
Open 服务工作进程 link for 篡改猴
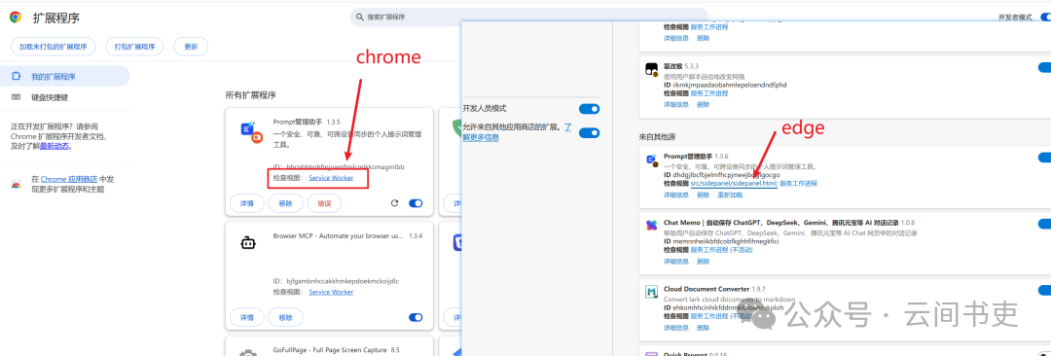point(709,93)
